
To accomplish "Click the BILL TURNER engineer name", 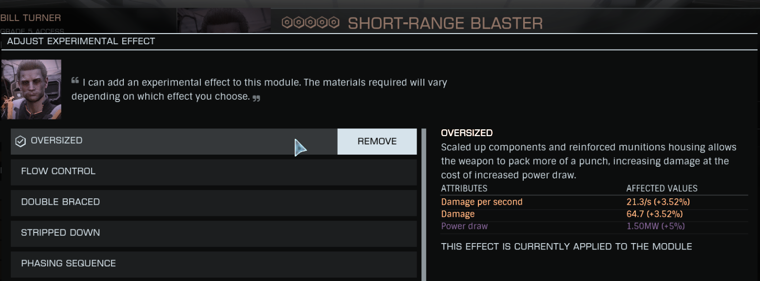I will (31, 18).
